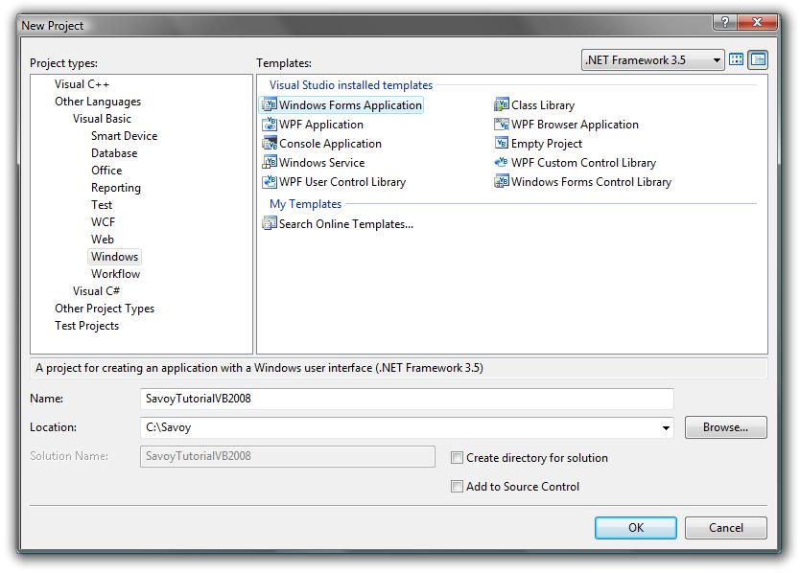
Task: Click OK to create the project
Action: click(x=636, y=528)
